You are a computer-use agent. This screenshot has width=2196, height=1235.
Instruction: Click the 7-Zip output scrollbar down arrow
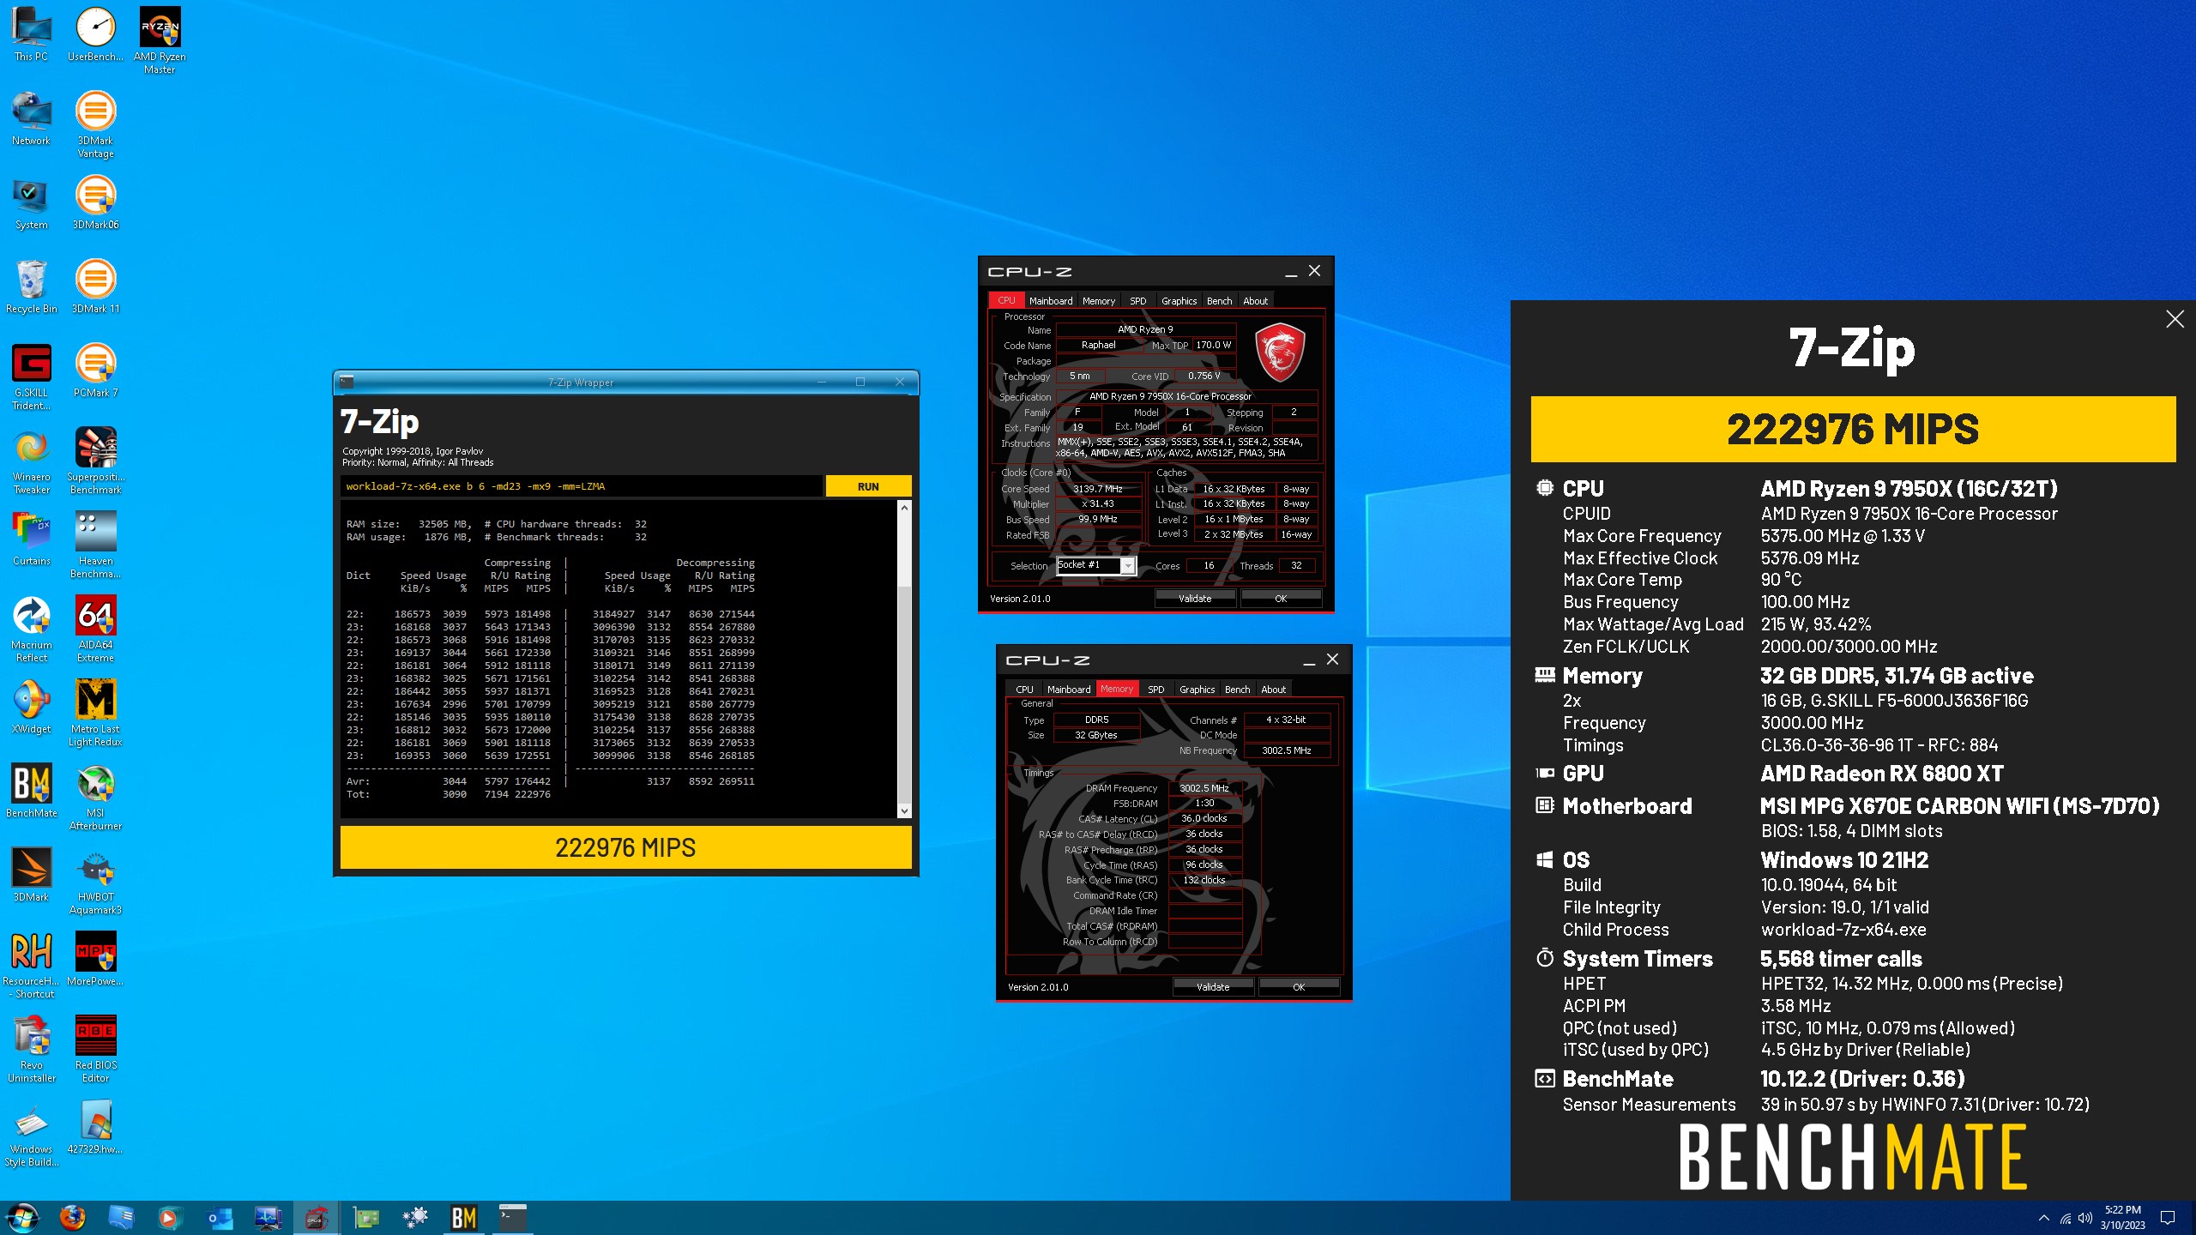pos(904,810)
